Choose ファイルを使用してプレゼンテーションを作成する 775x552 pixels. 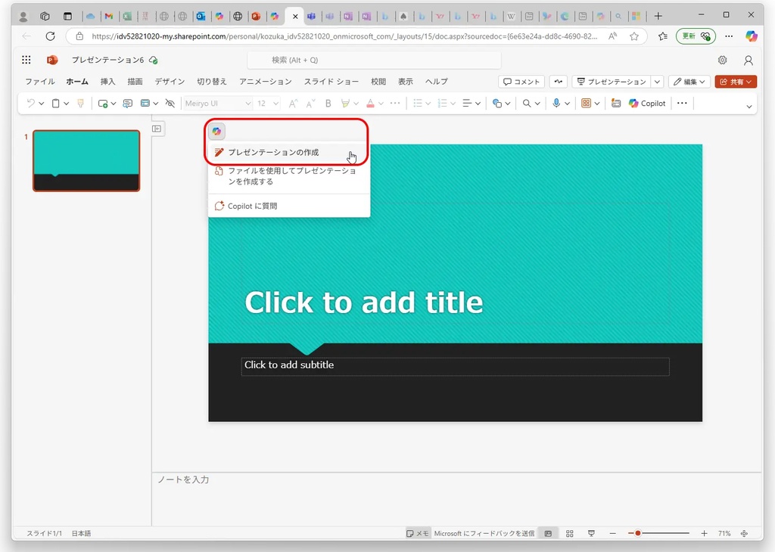288,176
